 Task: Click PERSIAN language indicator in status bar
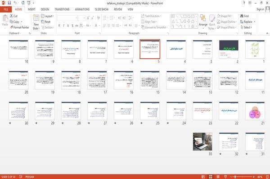(30, 177)
